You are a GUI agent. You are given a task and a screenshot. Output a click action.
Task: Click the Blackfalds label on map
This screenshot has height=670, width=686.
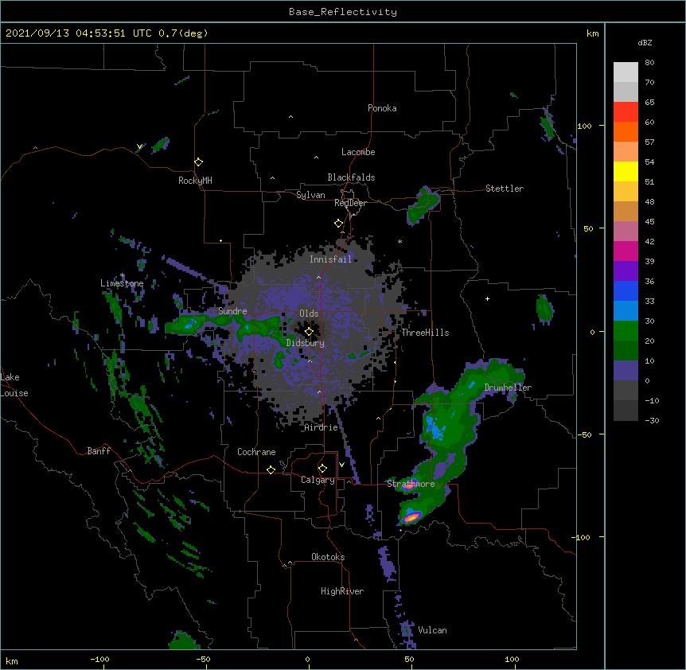pos(351,177)
